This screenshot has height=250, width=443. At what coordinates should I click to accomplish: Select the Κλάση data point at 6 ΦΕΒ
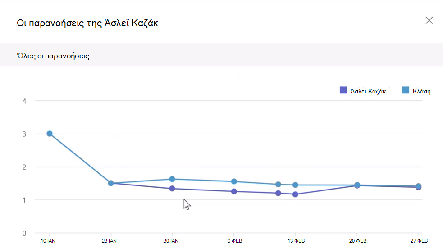click(234, 181)
